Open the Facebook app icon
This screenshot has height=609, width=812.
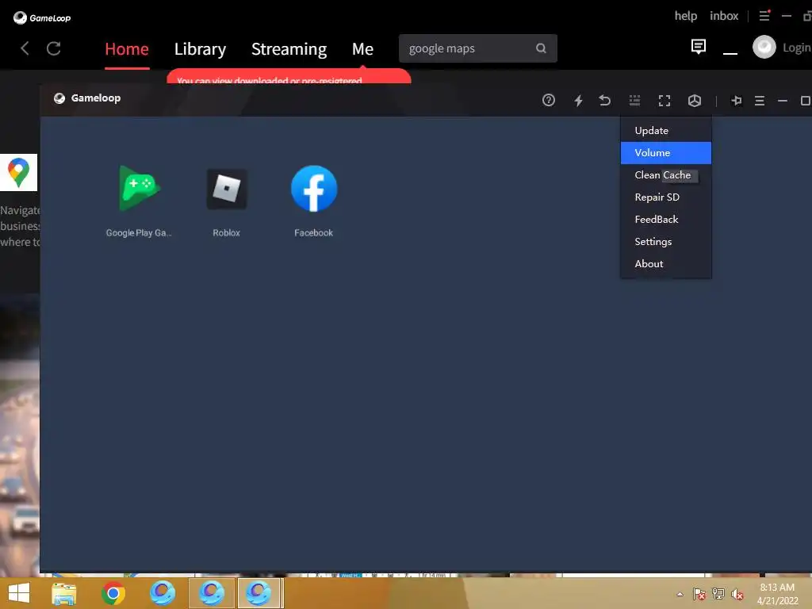click(x=314, y=189)
